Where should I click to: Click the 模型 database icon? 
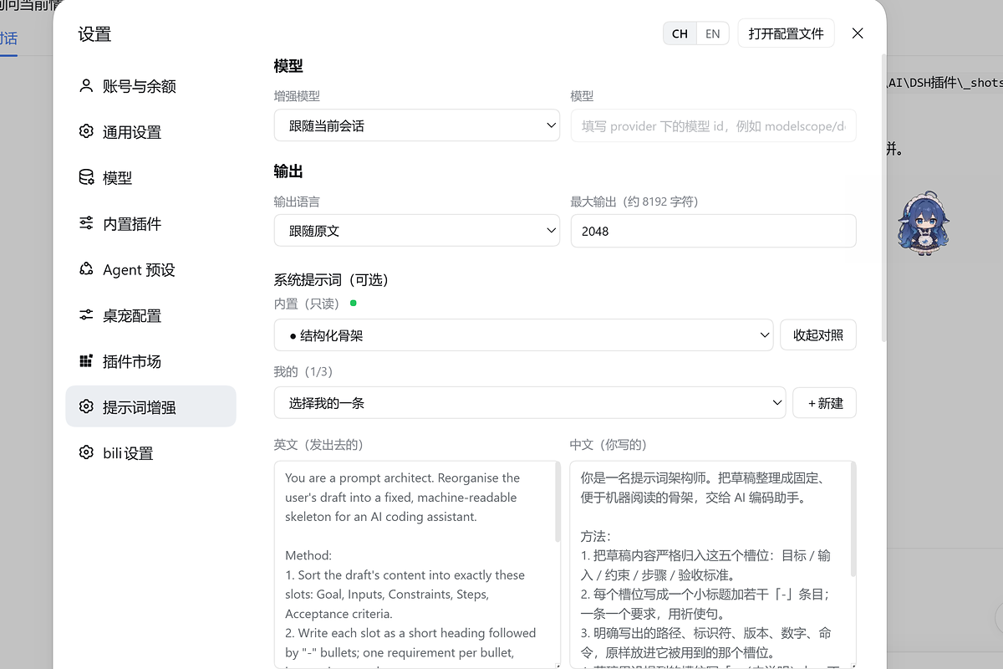point(86,177)
